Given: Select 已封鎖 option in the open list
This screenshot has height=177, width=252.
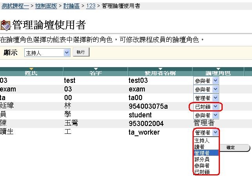Looking at the screenshot, I should [x=202, y=172].
